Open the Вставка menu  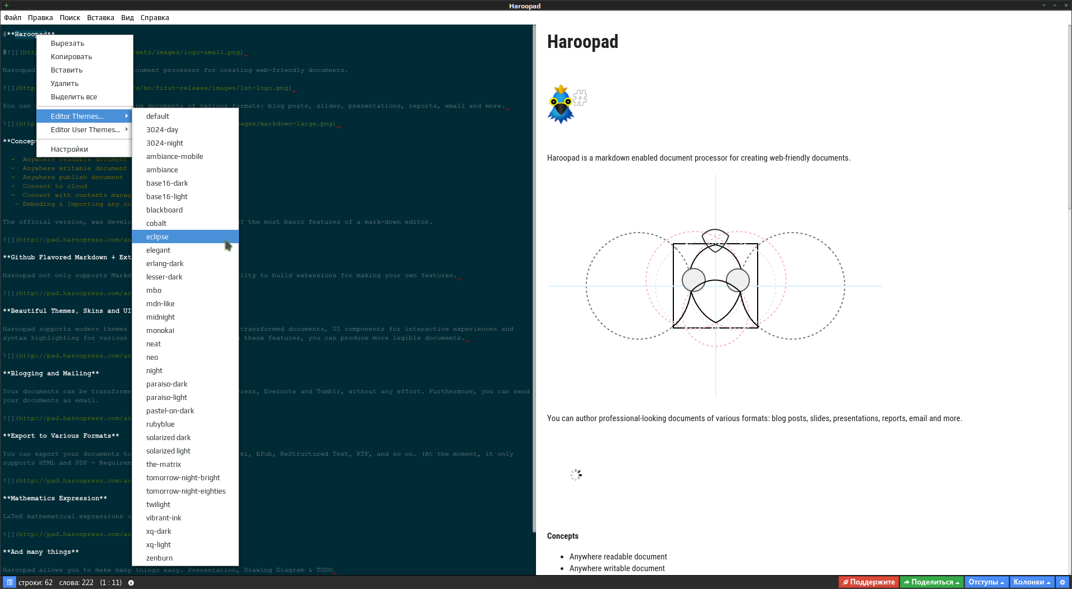coord(100,18)
